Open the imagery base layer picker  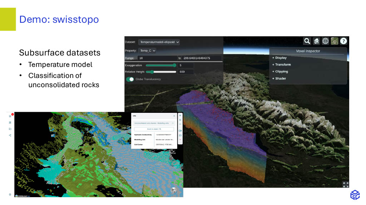coord(335,41)
